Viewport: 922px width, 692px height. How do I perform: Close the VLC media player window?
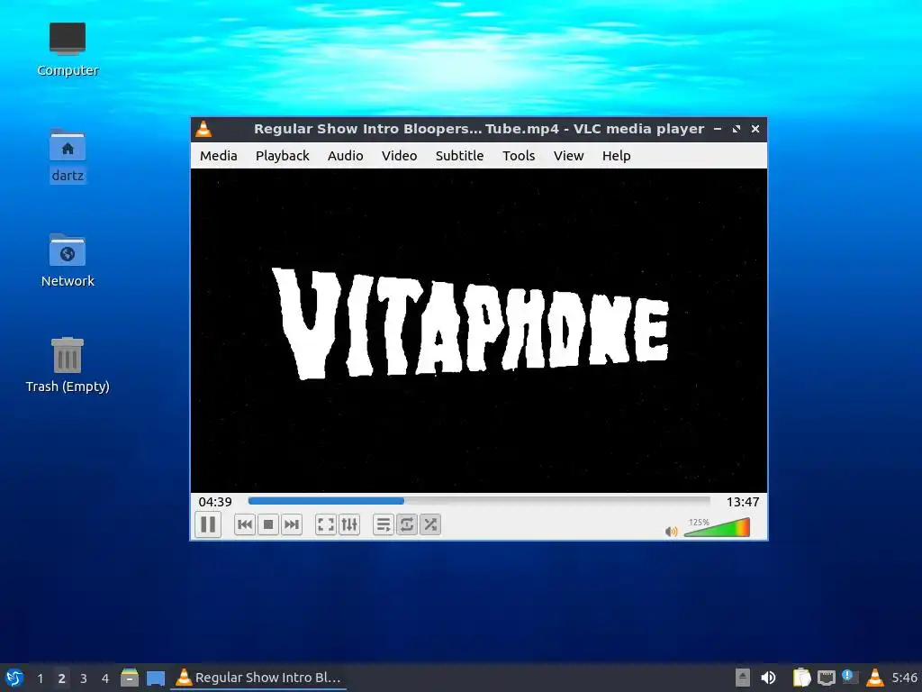click(755, 129)
